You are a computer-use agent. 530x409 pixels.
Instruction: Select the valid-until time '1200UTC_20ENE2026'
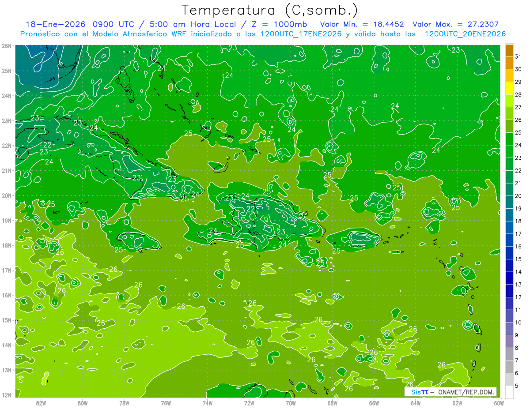(465, 34)
